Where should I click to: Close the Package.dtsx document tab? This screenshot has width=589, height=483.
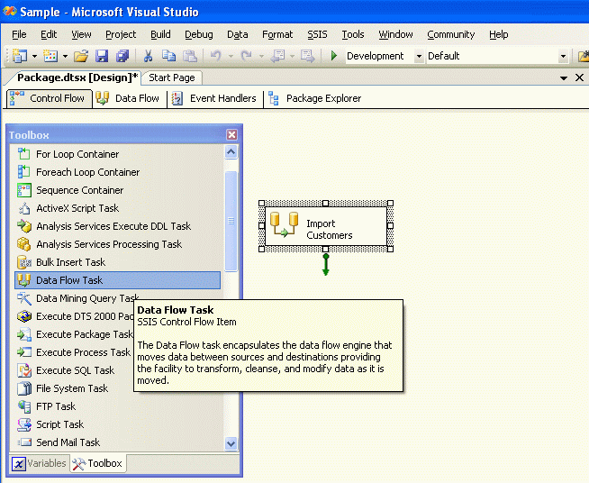click(579, 77)
